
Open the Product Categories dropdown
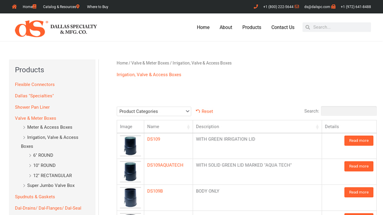(154, 111)
